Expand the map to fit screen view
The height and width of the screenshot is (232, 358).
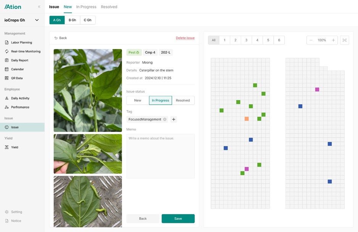pos(344,40)
